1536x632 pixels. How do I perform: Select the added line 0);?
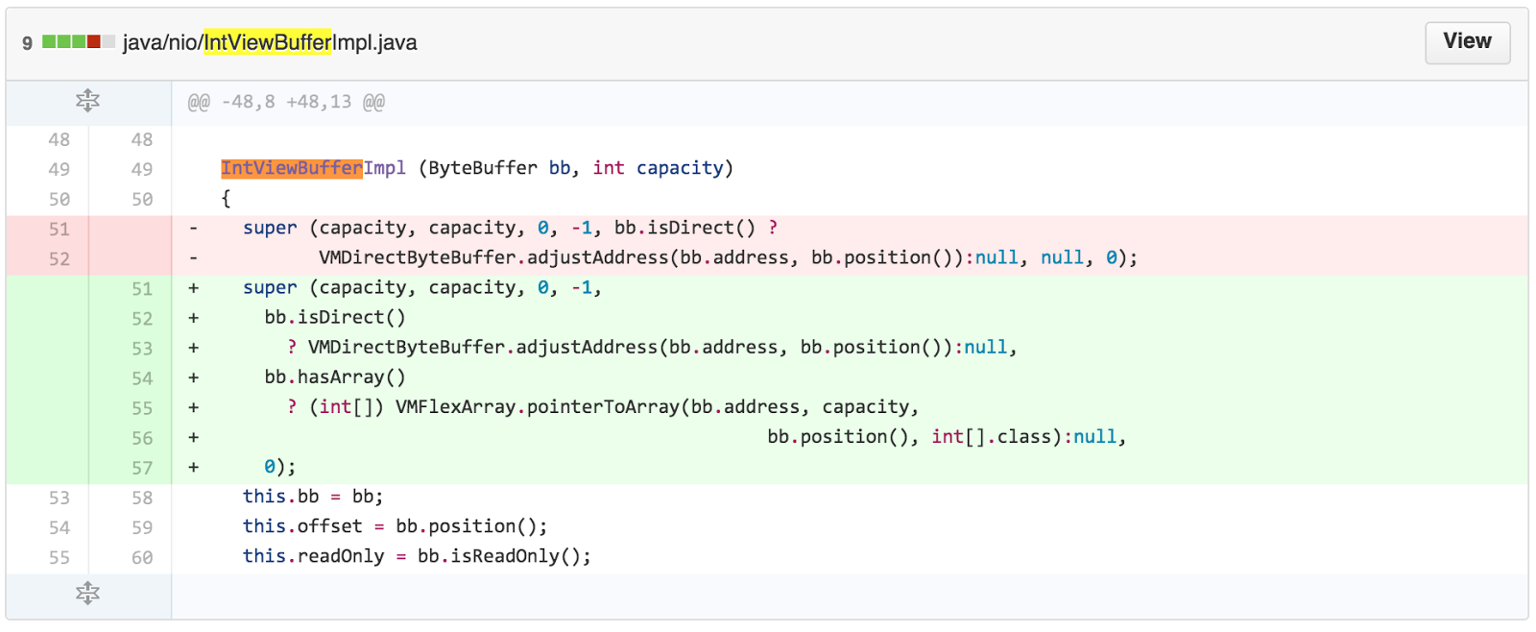click(280, 467)
